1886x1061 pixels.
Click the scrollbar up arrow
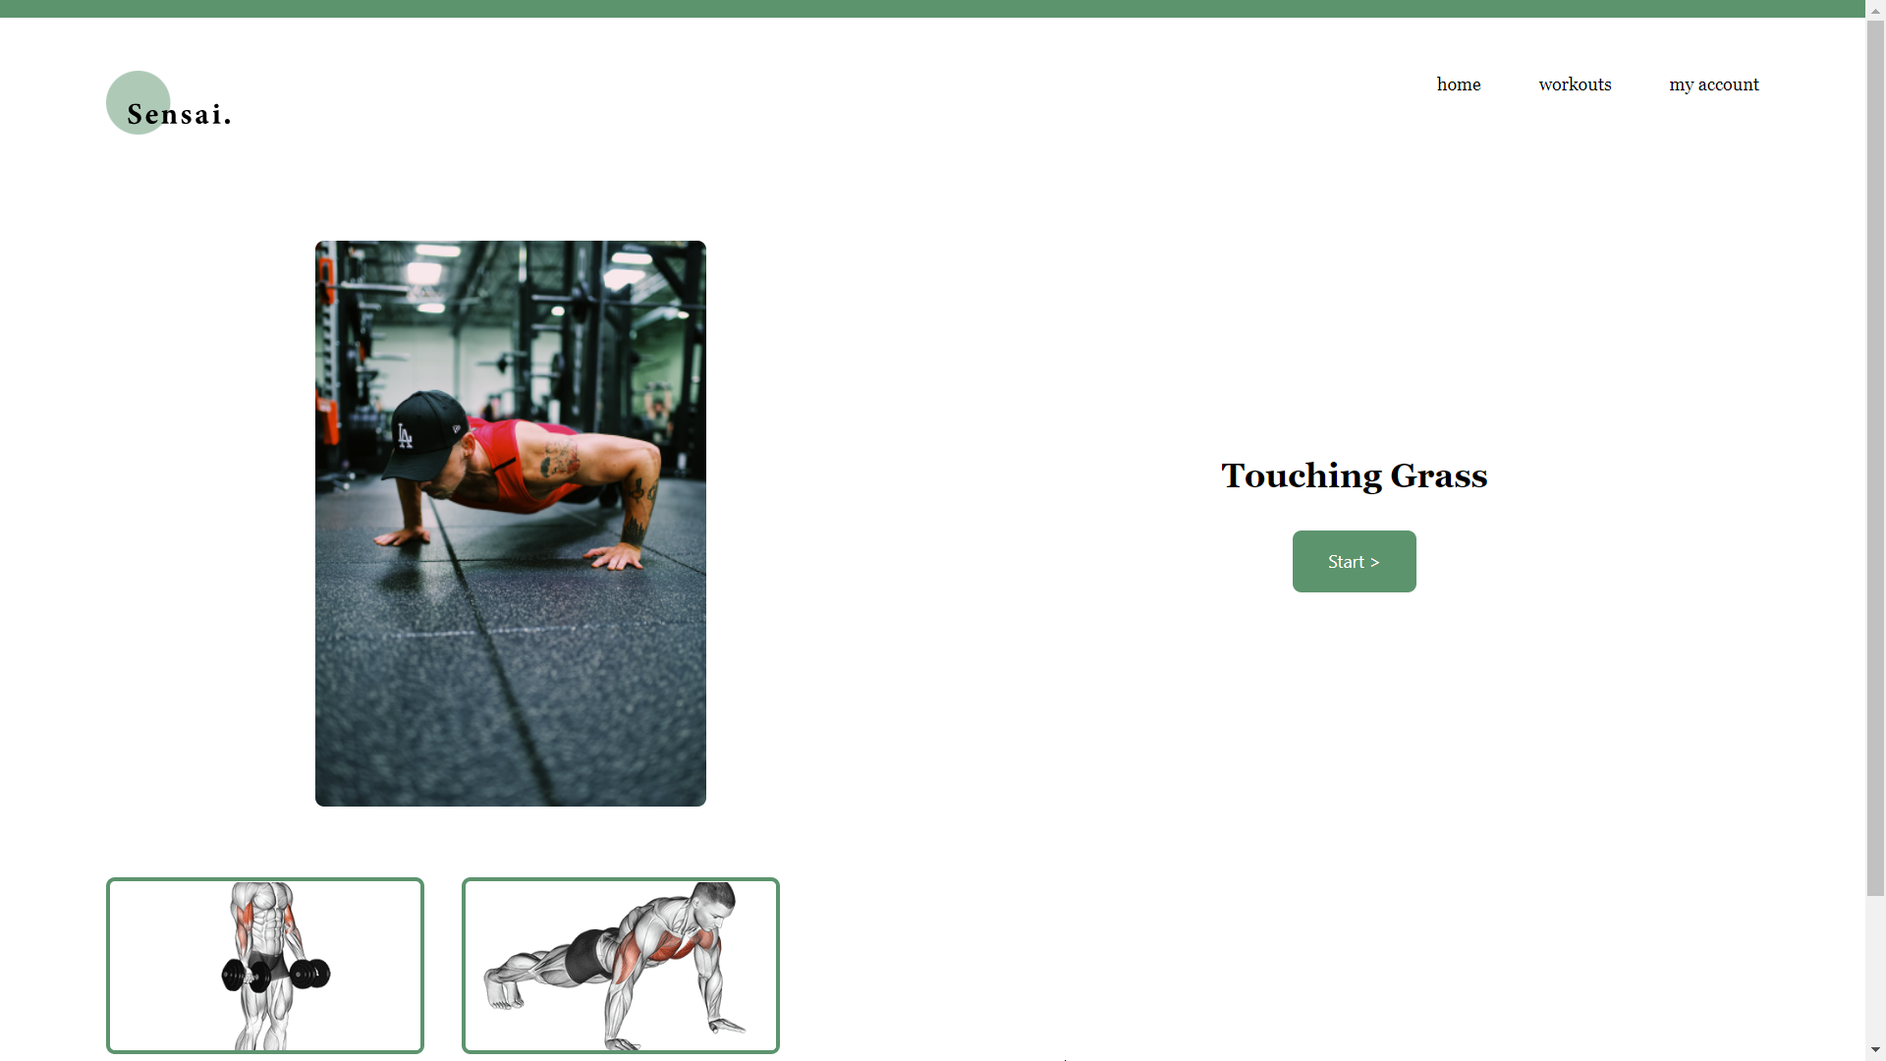click(1875, 9)
